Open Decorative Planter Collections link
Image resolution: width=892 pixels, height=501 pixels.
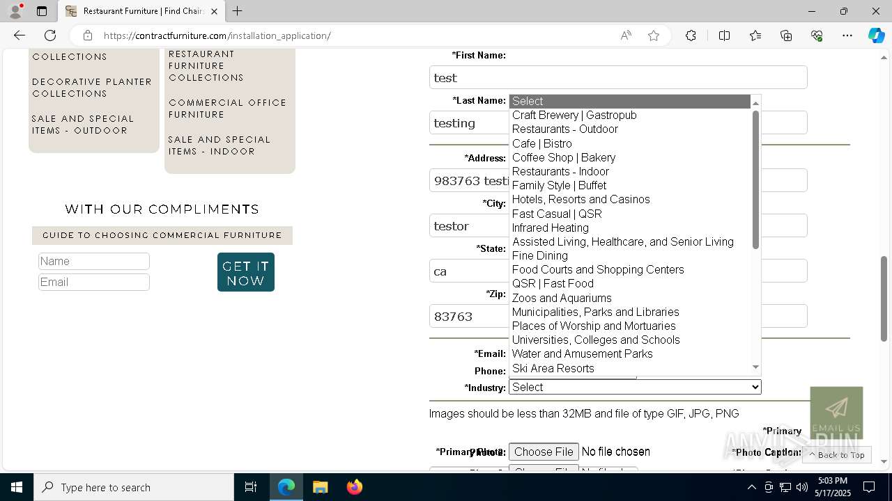point(92,88)
